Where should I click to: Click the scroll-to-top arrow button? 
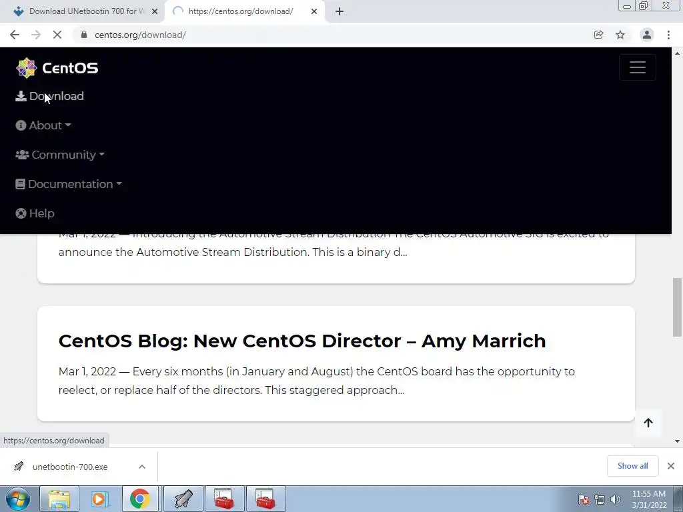click(648, 423)
